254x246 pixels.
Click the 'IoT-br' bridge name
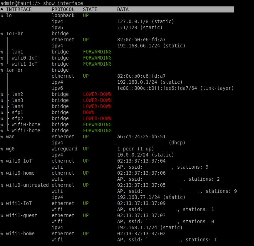point(15,34)
